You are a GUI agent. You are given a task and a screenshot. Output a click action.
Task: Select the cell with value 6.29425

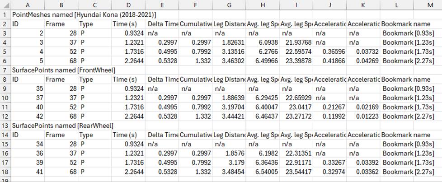pos(263,98)
